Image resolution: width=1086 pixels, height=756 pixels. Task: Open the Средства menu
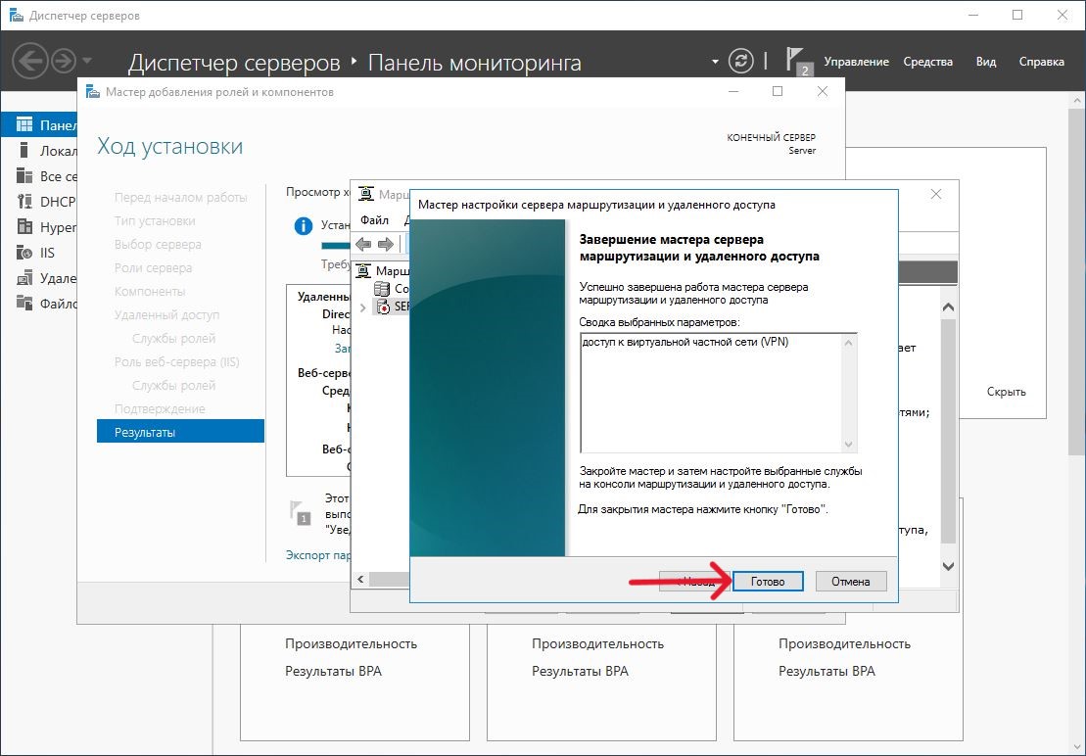point(927,62)
